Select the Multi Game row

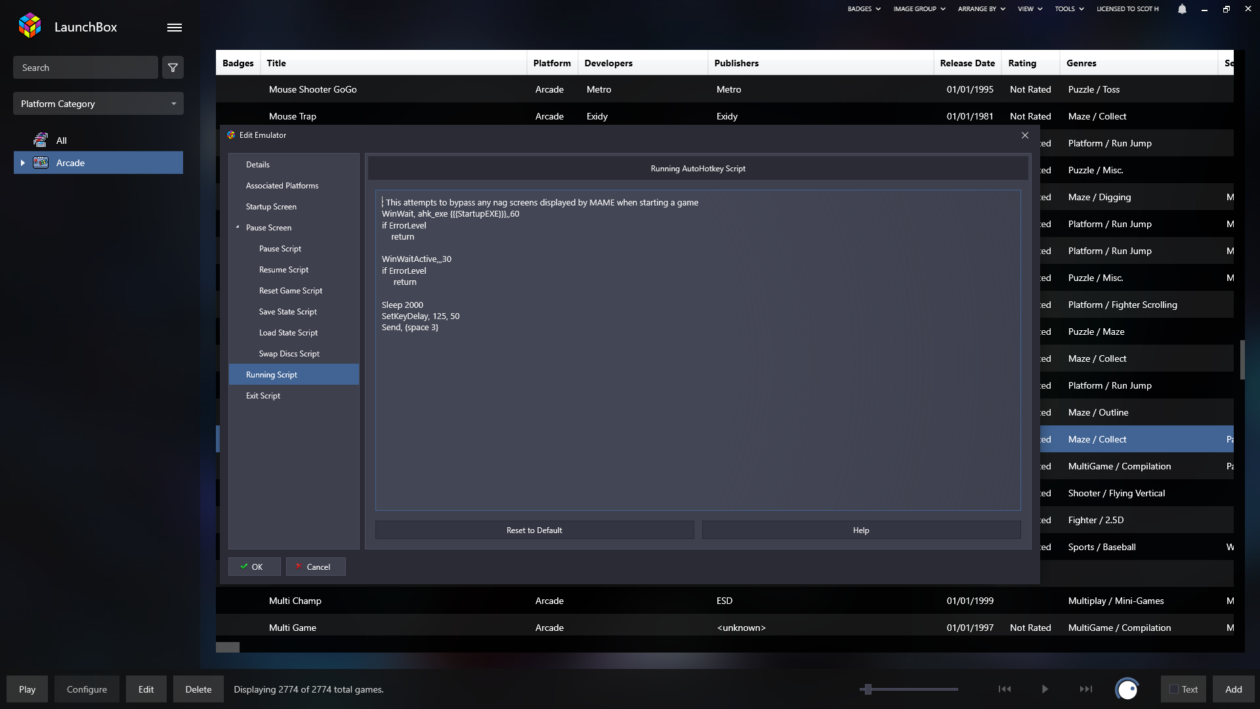[724, 628]
